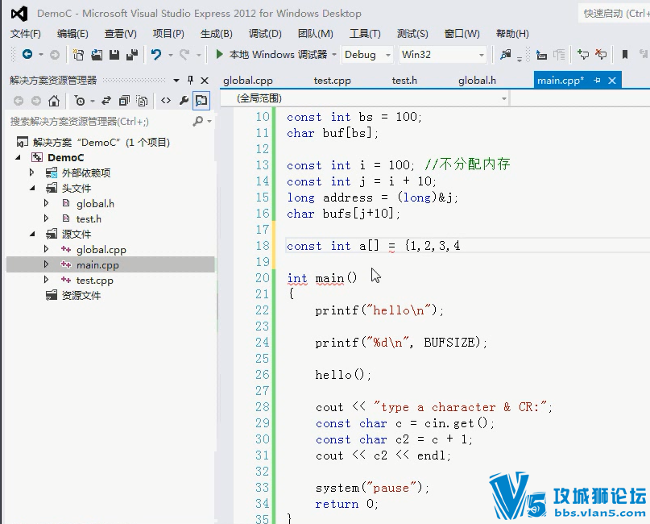This screenshot has width=650, height=524.
Task: Click toolbar overflow options arrow after Find icon
Action: click(x=520, y=60)
